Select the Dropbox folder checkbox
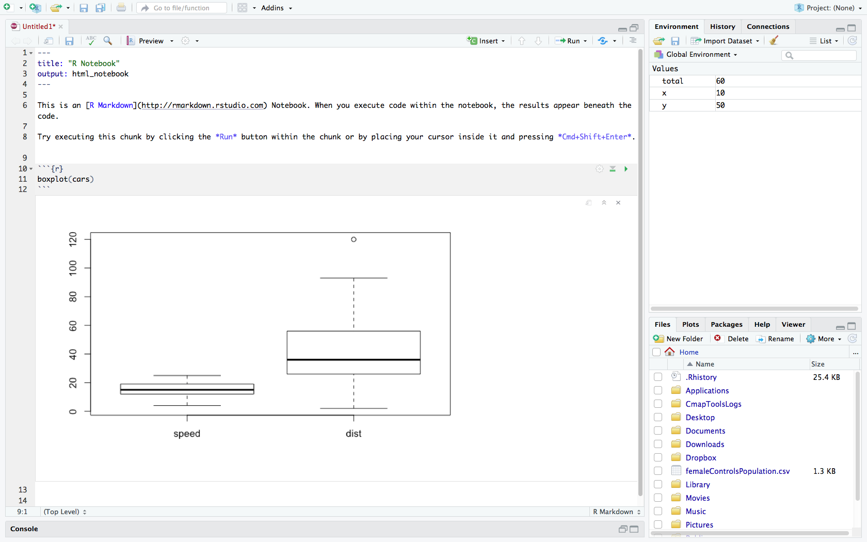Screen dimensions: 867x542 coord(658,458)
